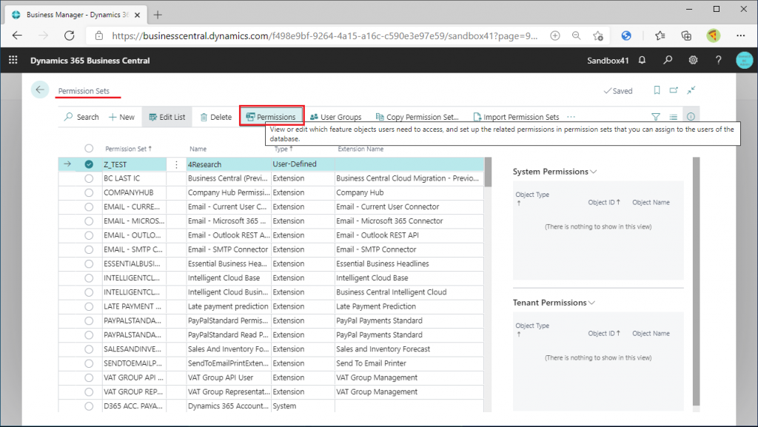
Task: Go back with the circled arrow
Action: click(x=40, y=90)
